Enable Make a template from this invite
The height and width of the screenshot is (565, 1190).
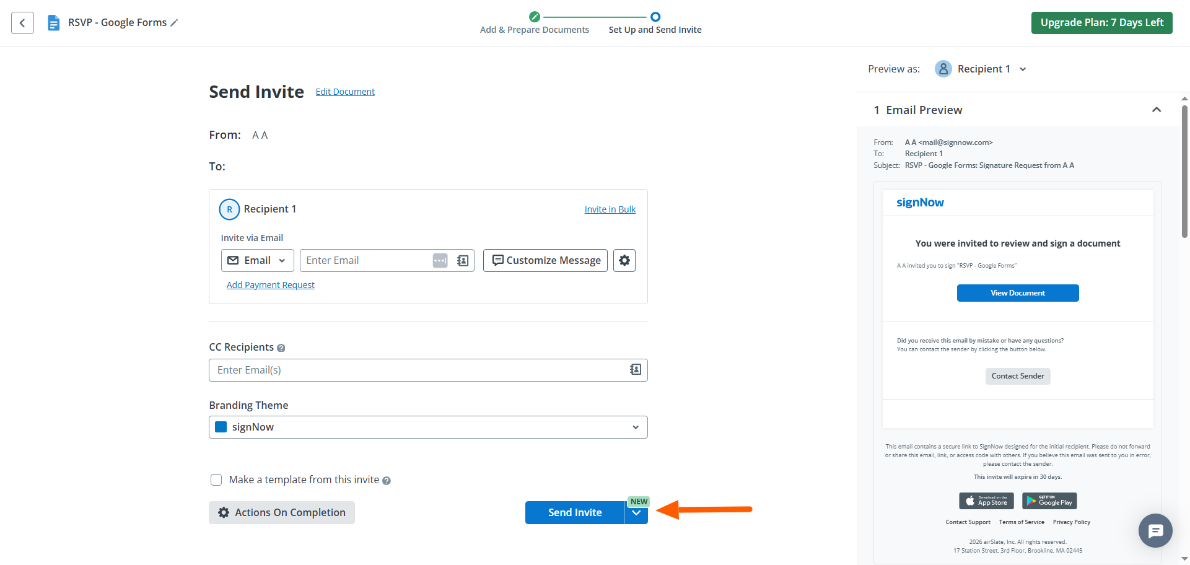coord(216,480)
